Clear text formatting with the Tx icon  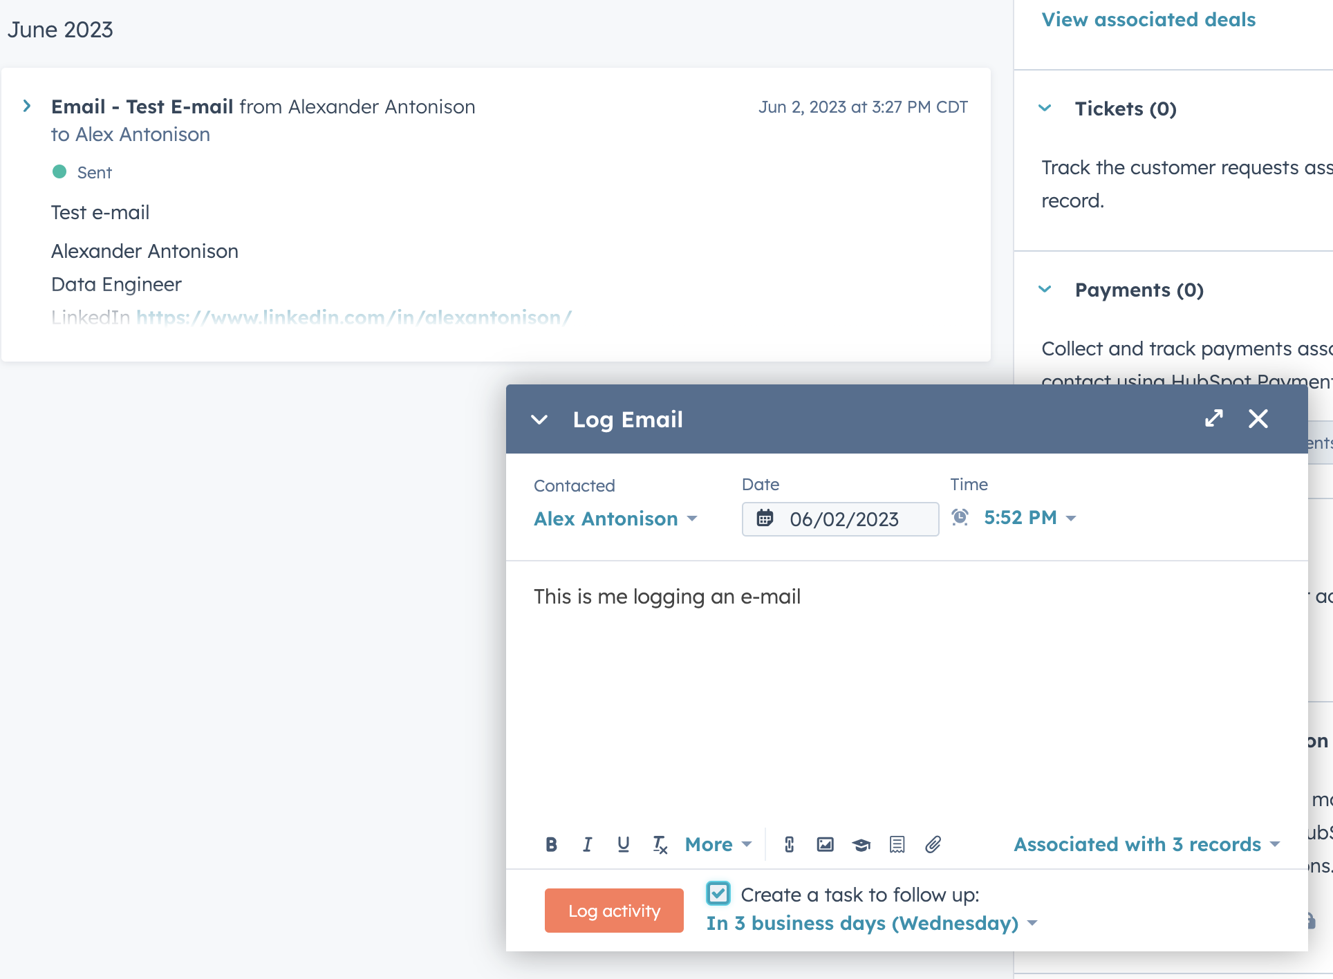pos(660,845)
